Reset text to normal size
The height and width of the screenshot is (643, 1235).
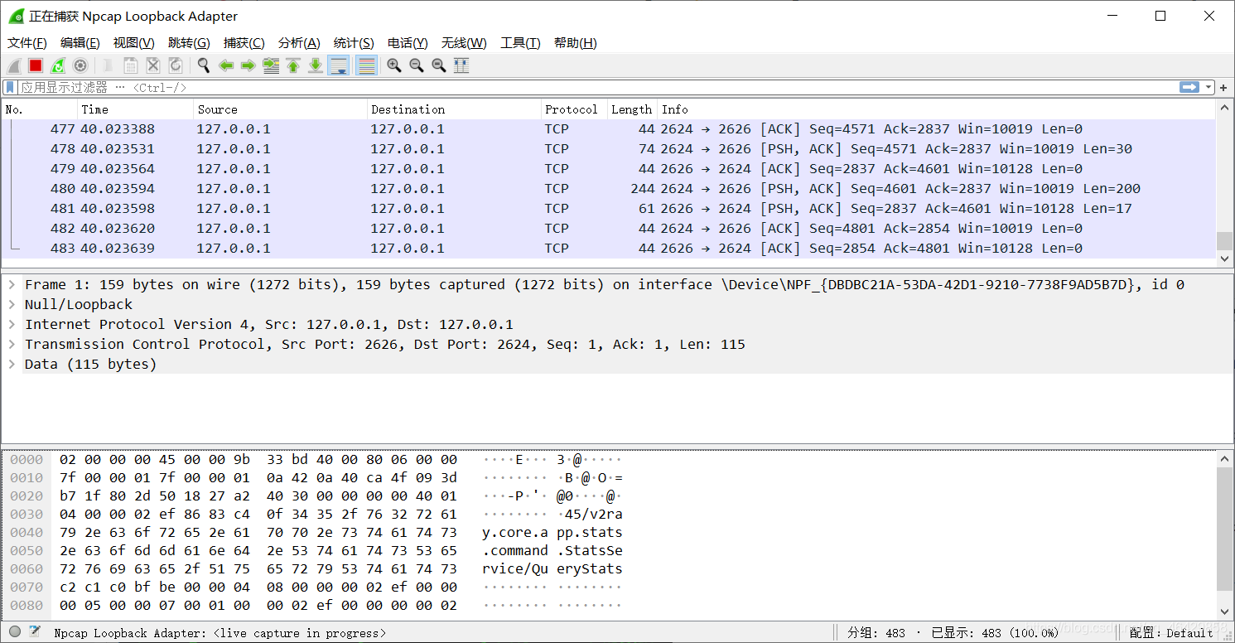(439, 65)
